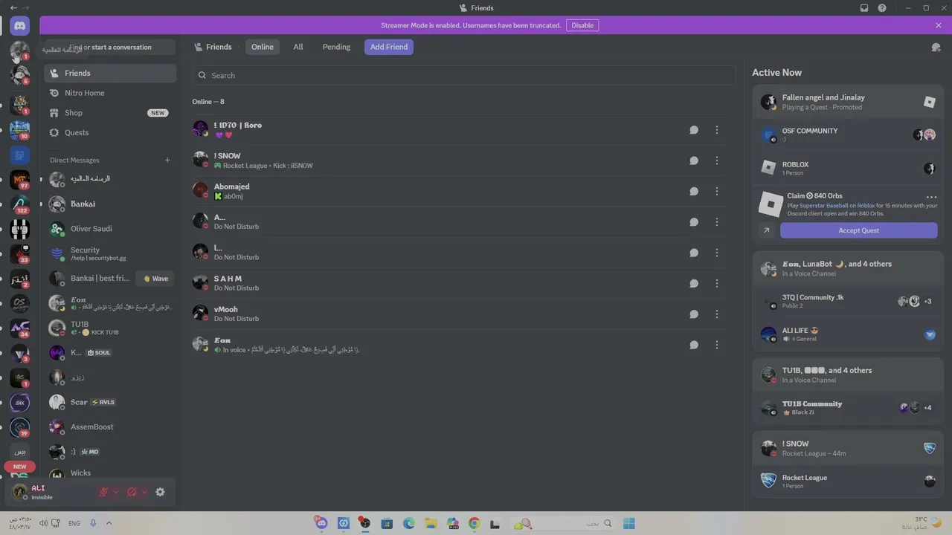Go forward with the title bar forward arrow
The height and width of the screenshot is (535, 952).
click(x=27, y=8)
